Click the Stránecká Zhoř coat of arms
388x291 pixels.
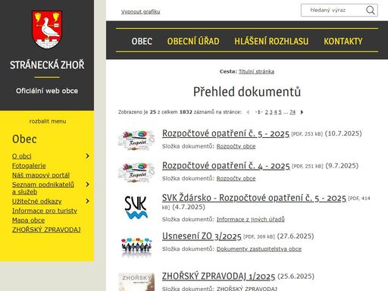pyautogui.click(x=47, y=30)
